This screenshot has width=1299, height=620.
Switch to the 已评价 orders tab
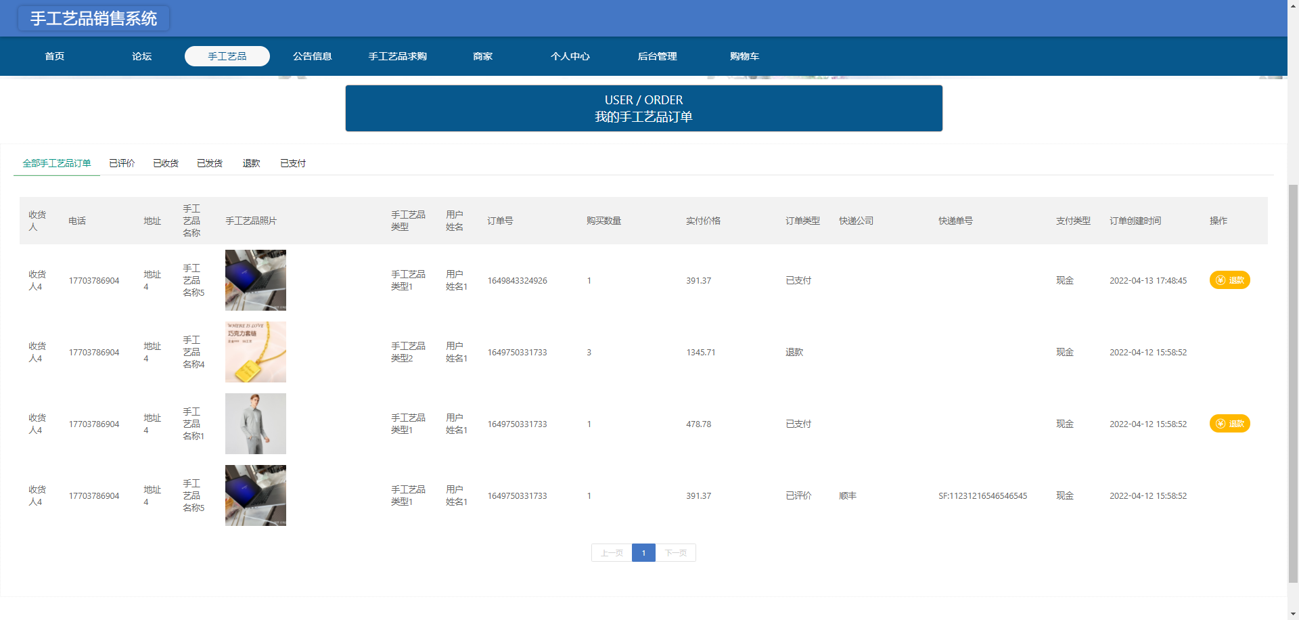[x=122, y=163]
